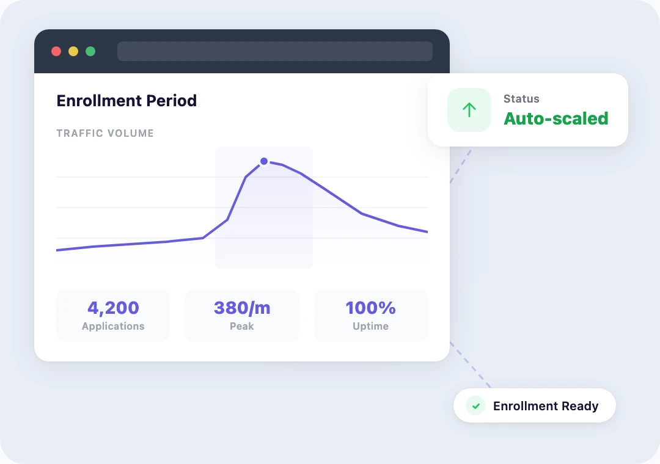Click the 4,200 Applications stat card

pyautogui.click(x=112, y=315)
